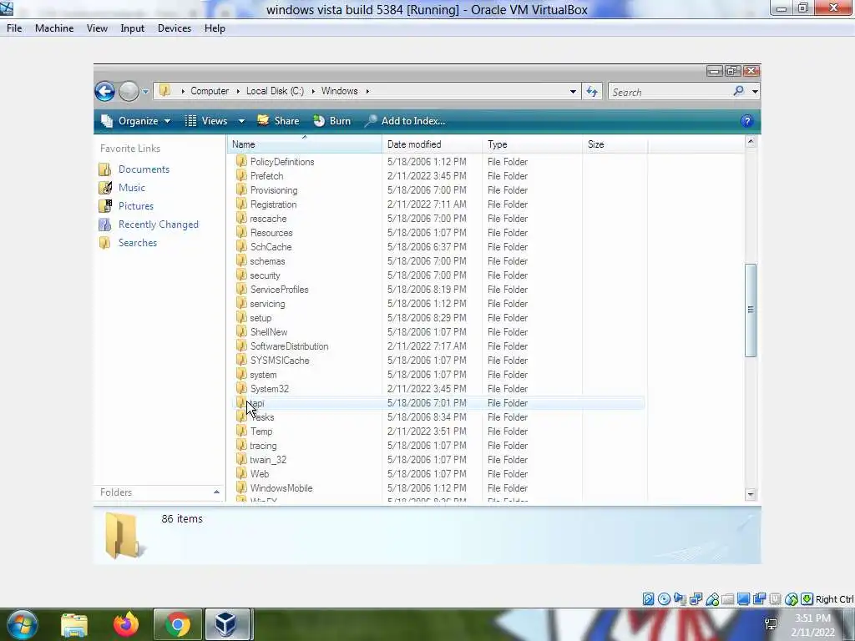Open Documents favorite link
The image size is (855, 641).
(144, 169)
